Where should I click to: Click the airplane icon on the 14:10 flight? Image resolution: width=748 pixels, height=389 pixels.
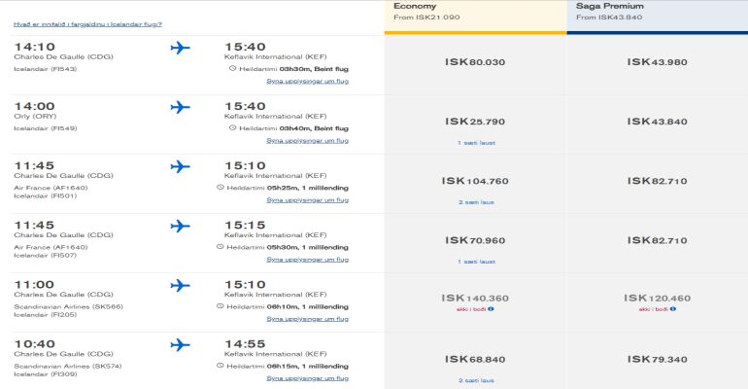(x=180, y=48)
